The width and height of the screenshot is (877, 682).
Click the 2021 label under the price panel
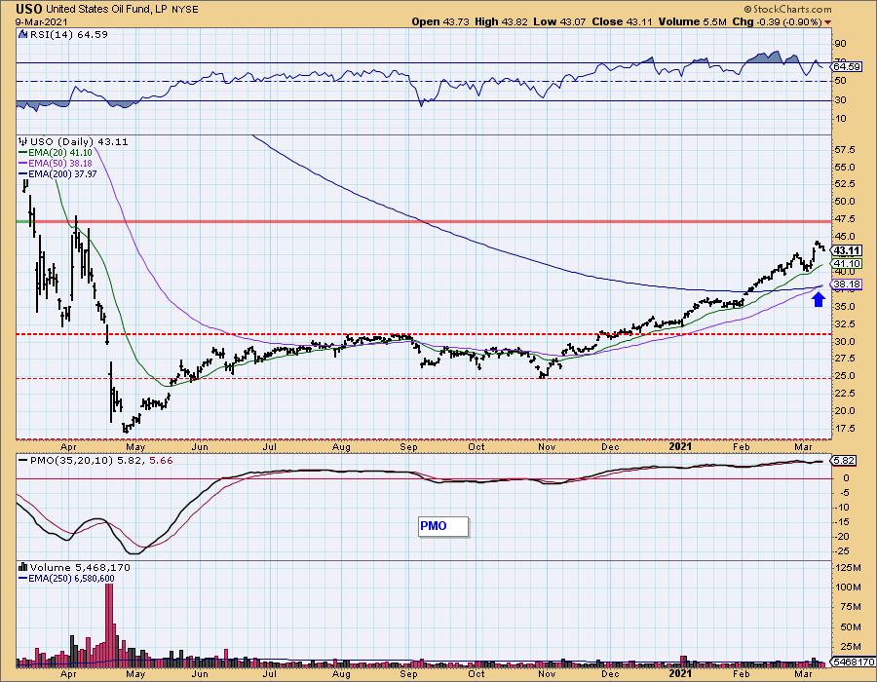point(681,446)
